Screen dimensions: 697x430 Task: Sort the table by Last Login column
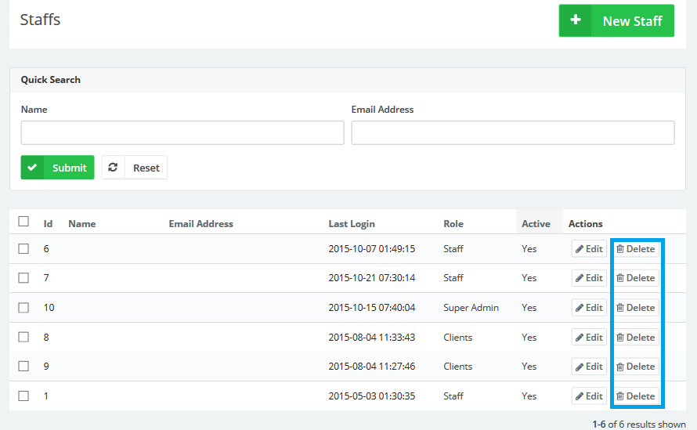[351, 224]
